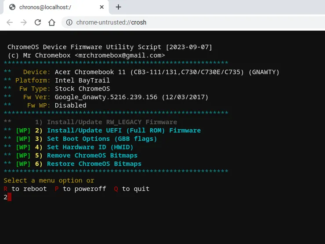Close the chronos@localhost tab
325x244 pixels.
click(101, 7)
